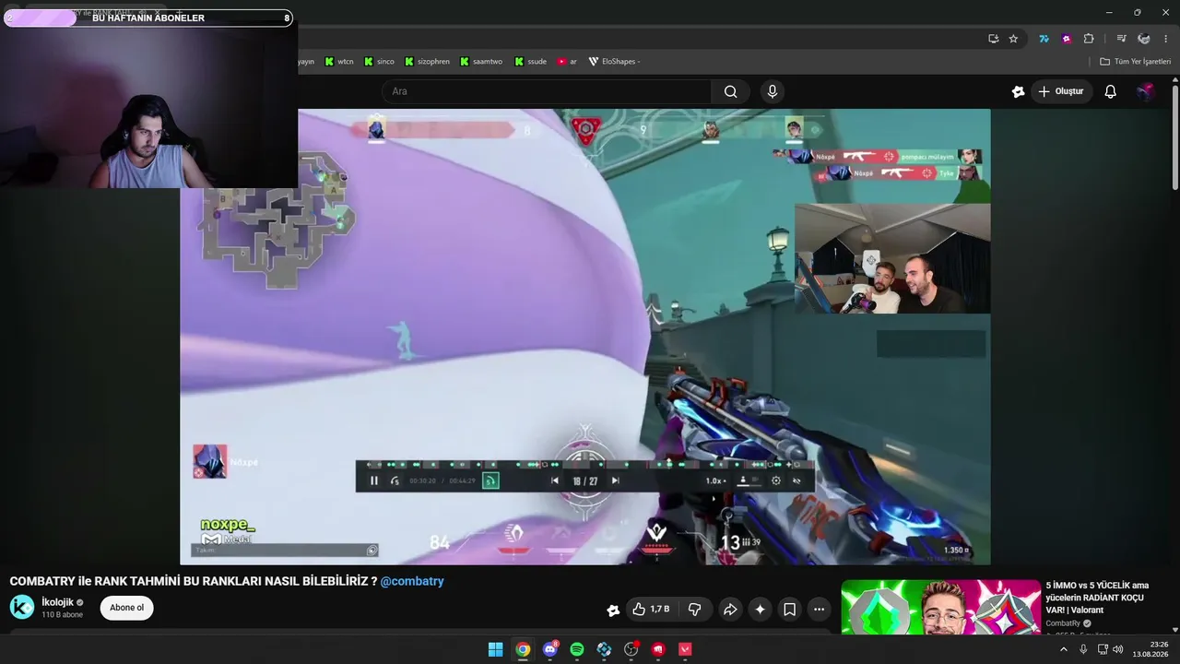Image resolution: width=1180 pixels, height=664 pixels.
Task: Focus the YouTube 'Ara' search field
Action: (547, 91)
